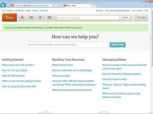The image size is (153, 114).
Task: Click the shop storefront icon in header
Action: [x=49, y=18]
